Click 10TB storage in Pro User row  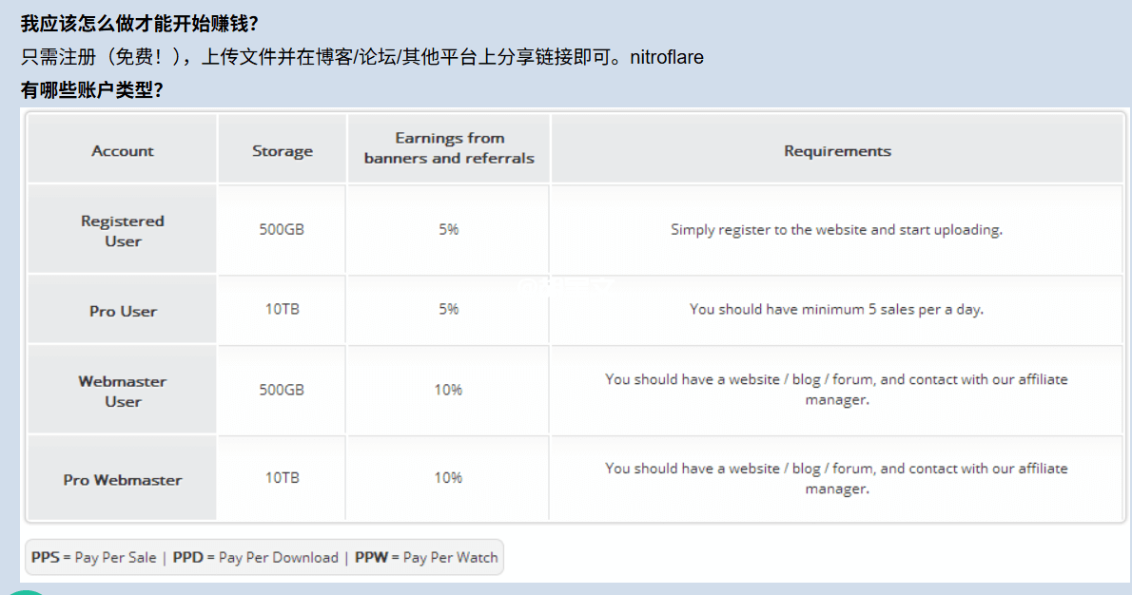[283, 309]
